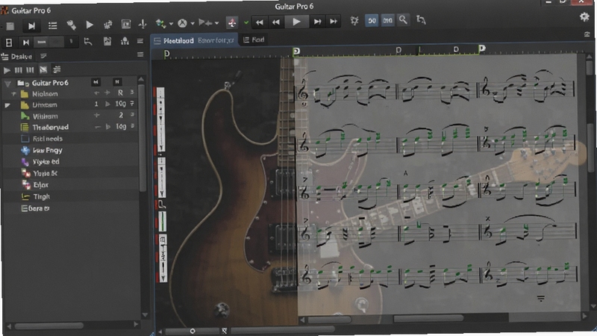Toggle the second blue highlighted button
Screen dimensions: 597x336
tap(387, 21)
